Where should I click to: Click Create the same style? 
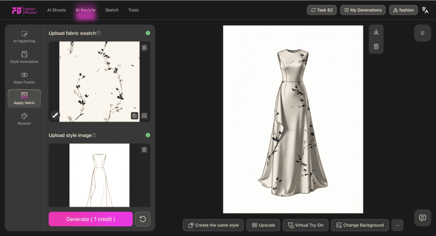click(x=213, y=225)
